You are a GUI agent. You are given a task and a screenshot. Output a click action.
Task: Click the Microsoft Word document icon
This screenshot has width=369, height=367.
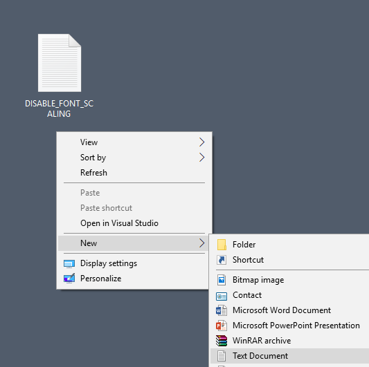pyautogui.click(x=222, y=310)
